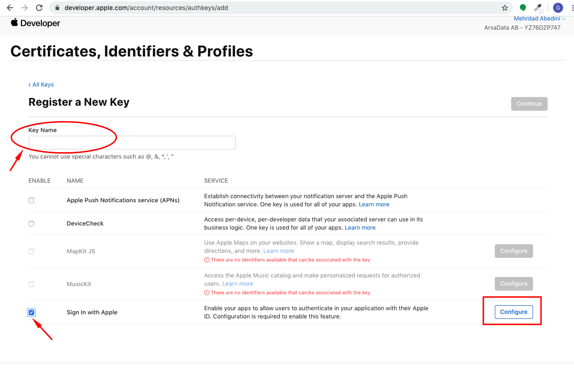The height and width of the screenshot is (369, 574).
Task: Click the green extension icon
Action: point(523,8)
